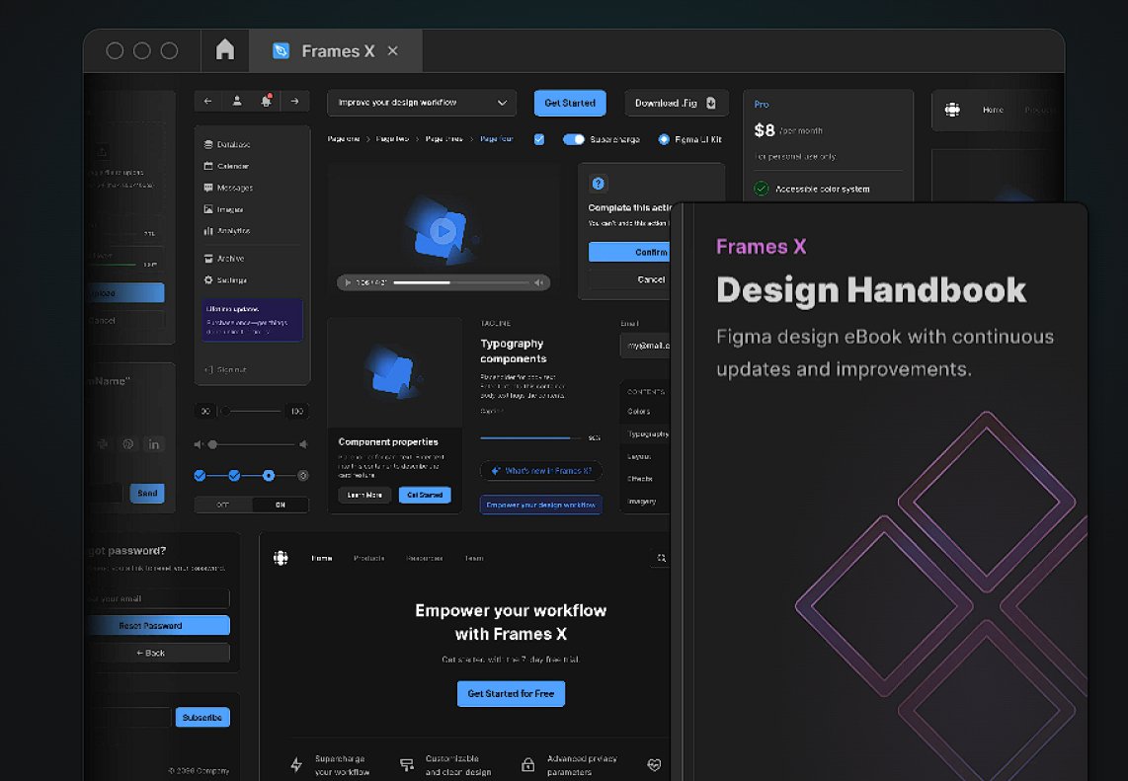Go to Page one breadcrumb
Screen dimensions: 1128x781
click(x=343, y=139)
